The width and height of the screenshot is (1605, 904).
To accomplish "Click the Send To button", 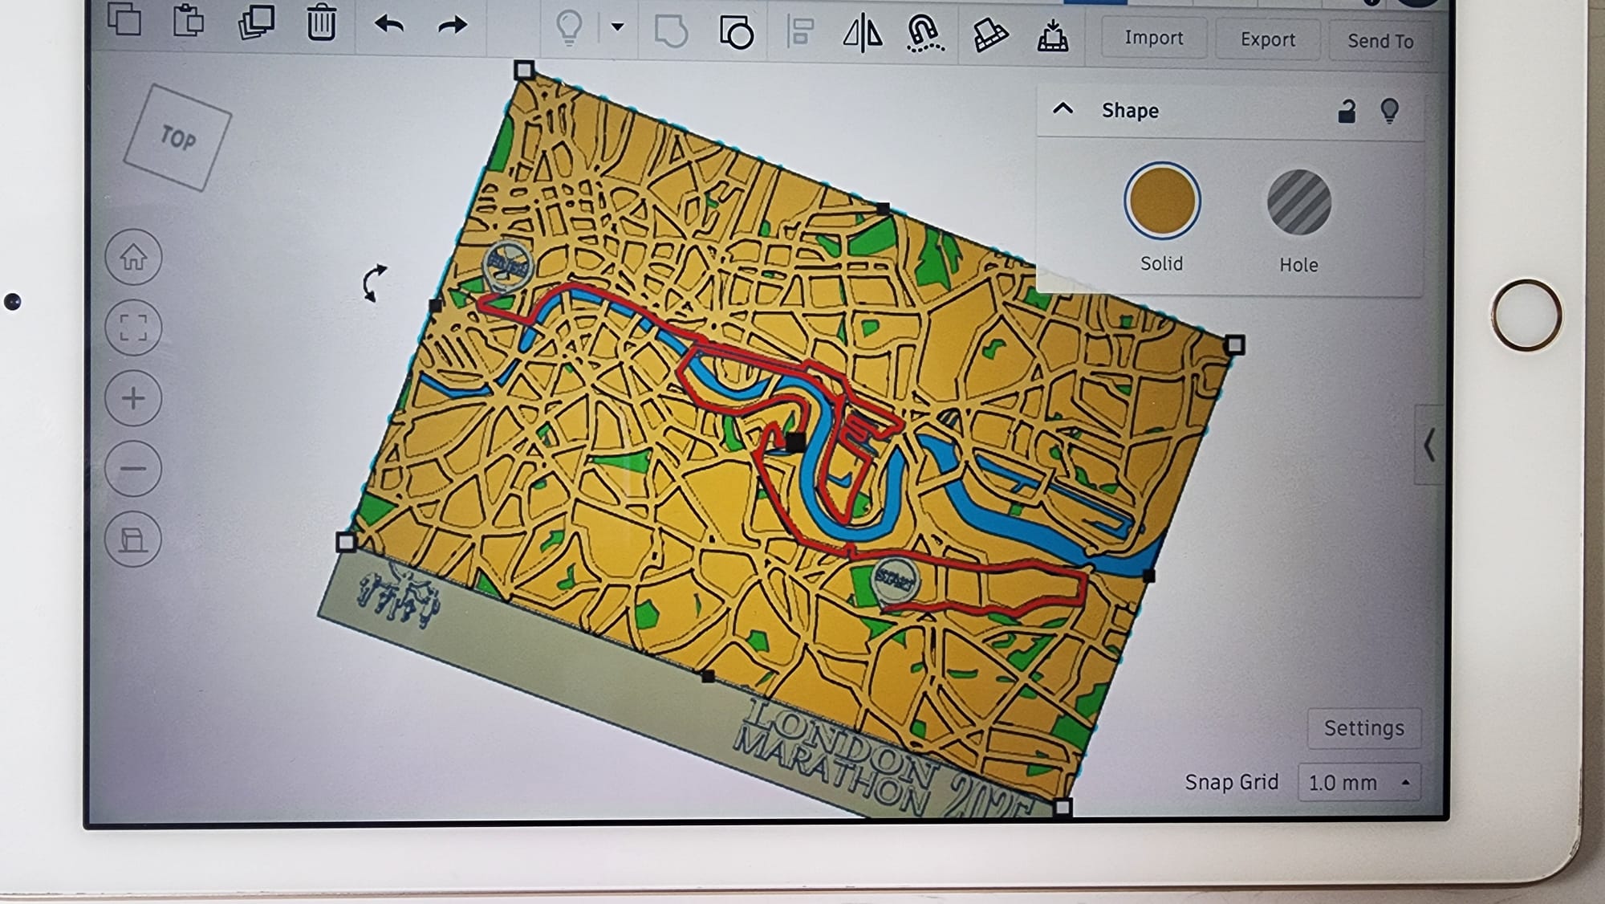I will (1380, 41).
